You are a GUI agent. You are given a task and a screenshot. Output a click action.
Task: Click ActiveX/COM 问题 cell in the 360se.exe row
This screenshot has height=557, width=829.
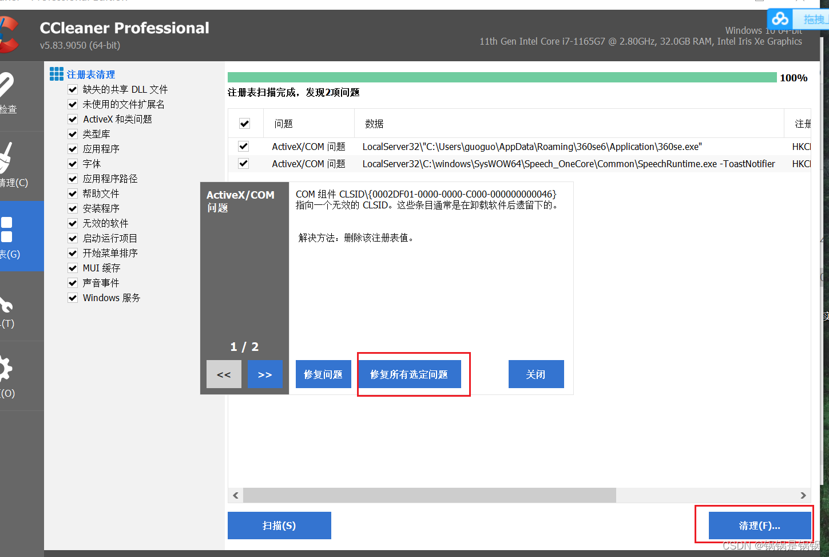(x=308, y=147)
